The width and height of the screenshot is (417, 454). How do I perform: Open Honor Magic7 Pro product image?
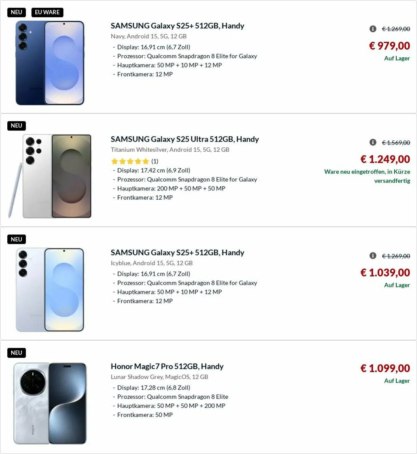coord(50,403)
